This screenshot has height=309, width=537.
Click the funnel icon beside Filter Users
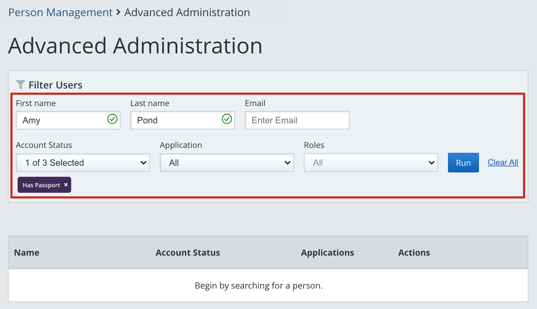pyautogui.click(x=20, y=85)
